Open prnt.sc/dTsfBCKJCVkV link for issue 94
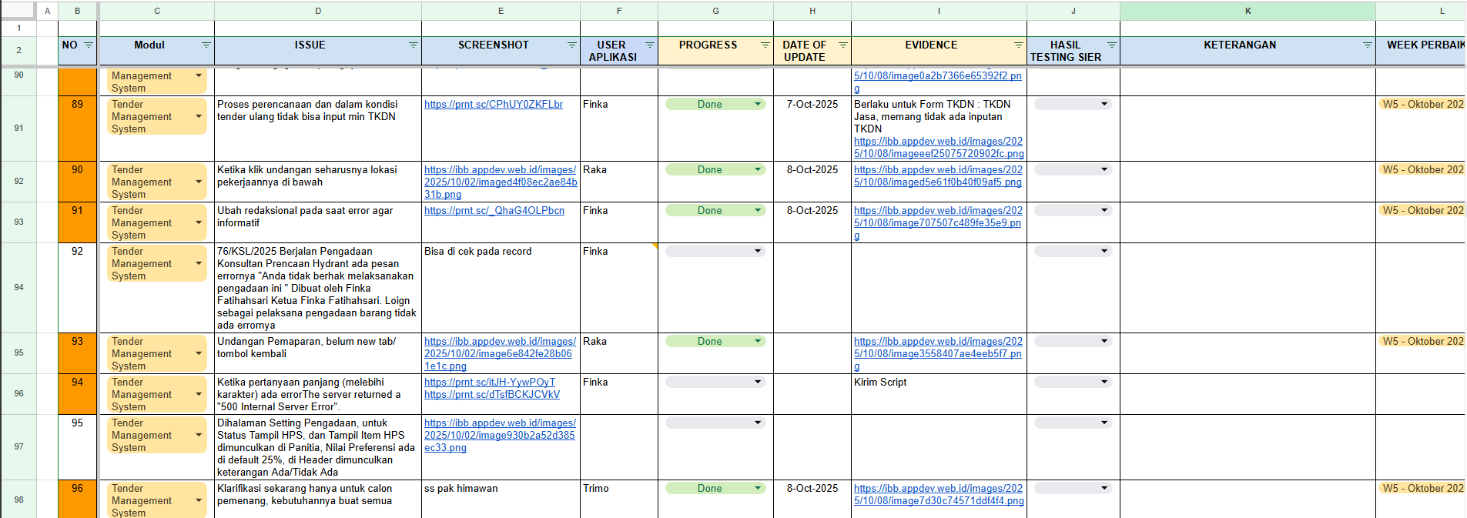 pyautogui.click(x=491, y=395)
